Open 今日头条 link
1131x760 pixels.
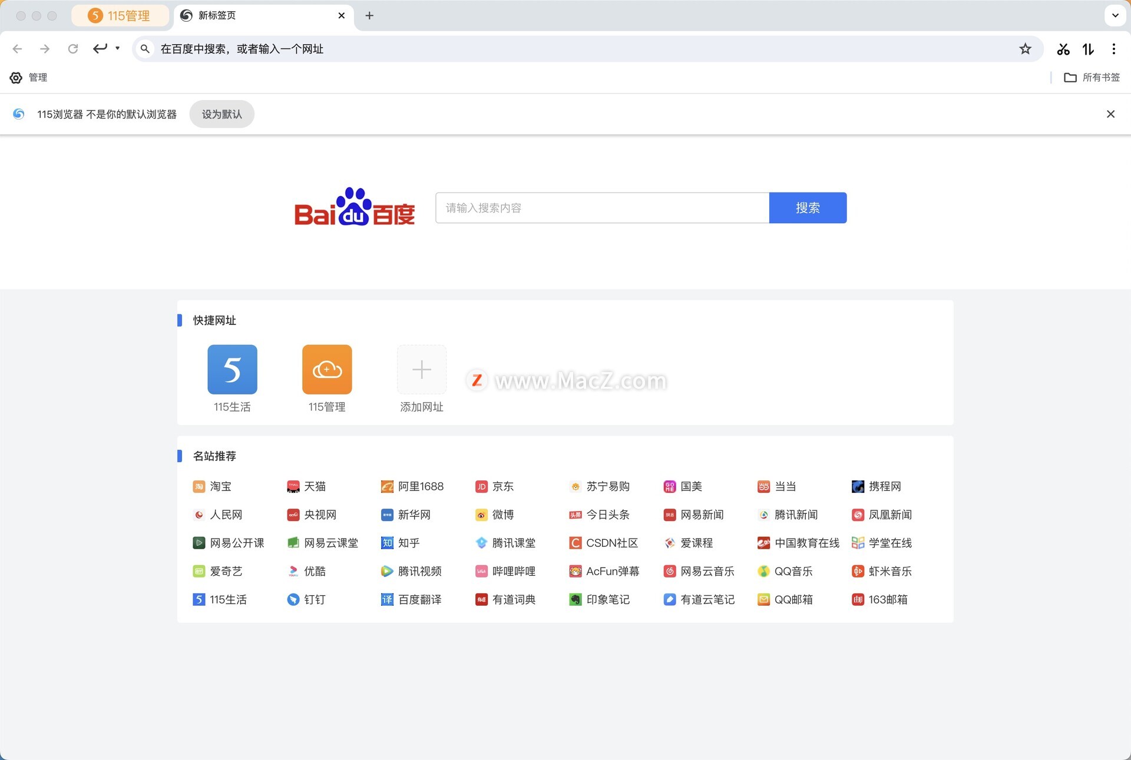tap(600, 515)
